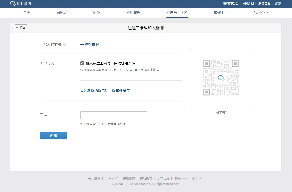
Task: Open the 用户协议 footer link
Action: (111, 179)
